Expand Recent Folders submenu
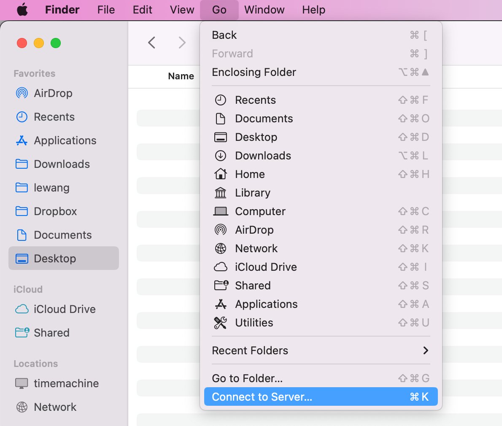 [321, 351]
